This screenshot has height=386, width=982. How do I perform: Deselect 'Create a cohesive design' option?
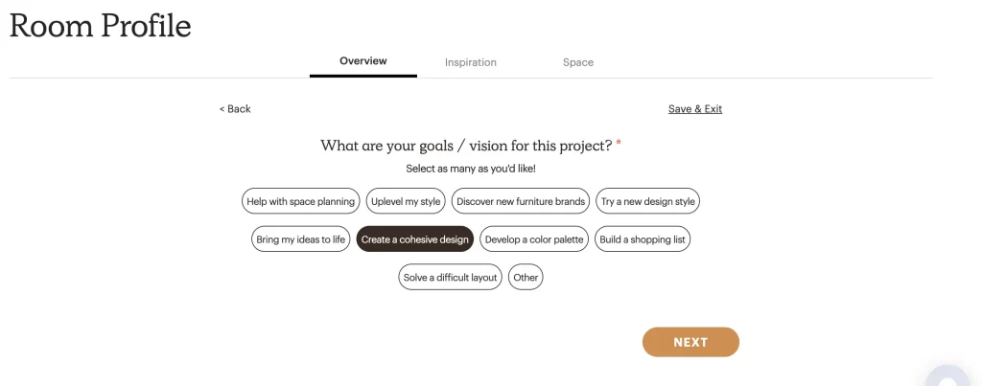pyautogui.click(x=415, y=239)
